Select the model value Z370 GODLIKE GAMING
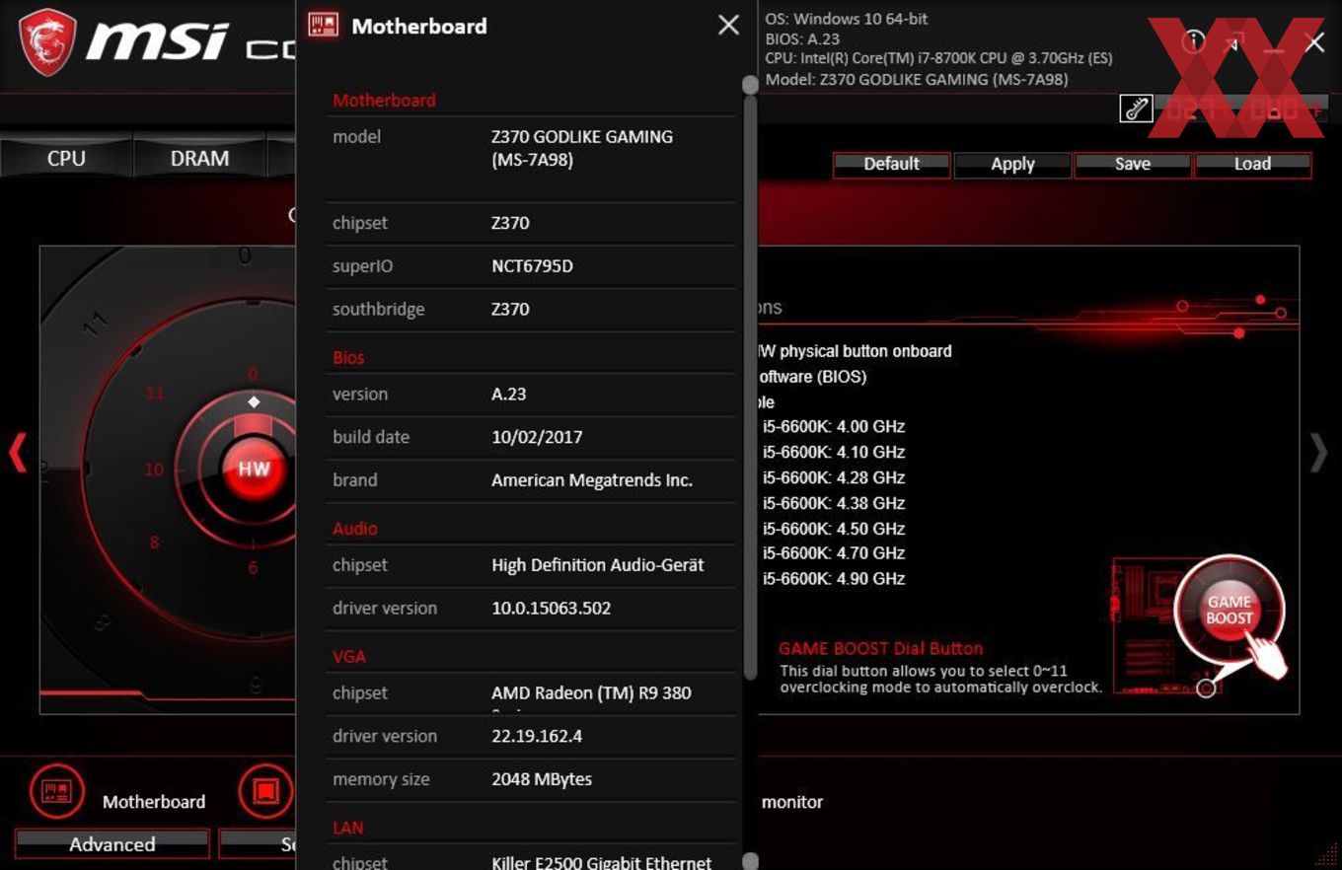1342x870 pixels. coord(582,148)
